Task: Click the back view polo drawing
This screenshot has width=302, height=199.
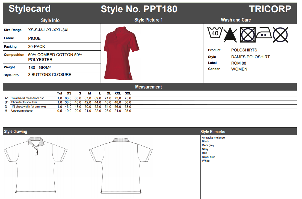Action: pyautogui.click(x=121, y=165)
